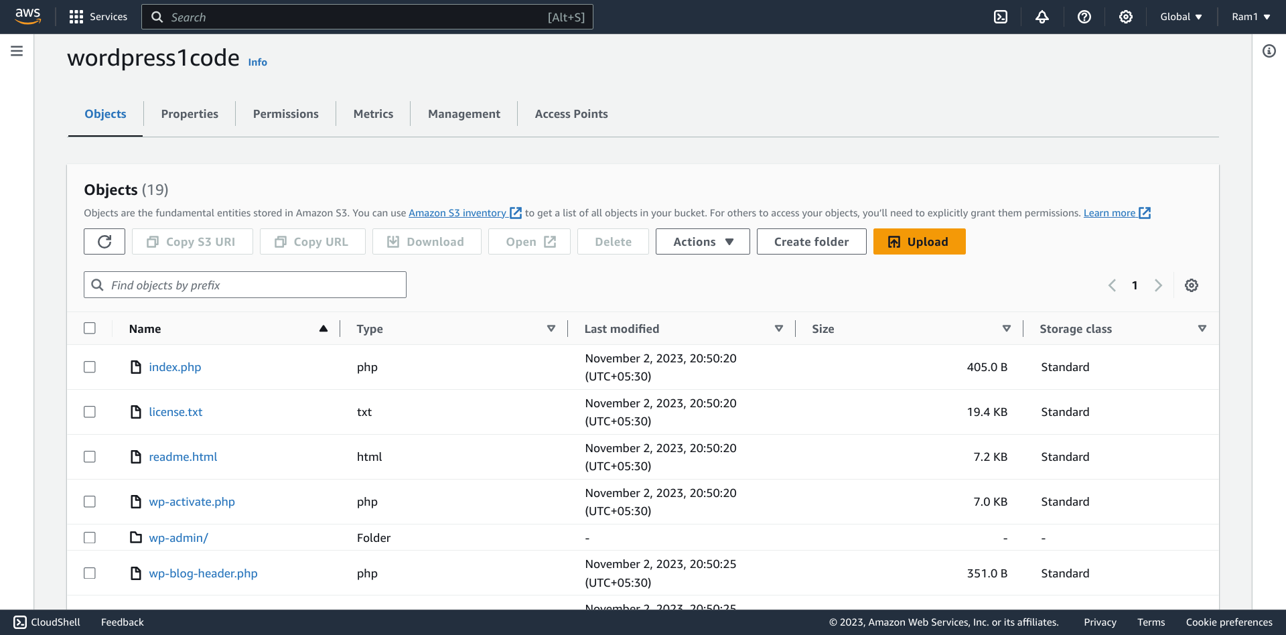
Task: Open the help question mark icon
Action: click(1084, 17)
